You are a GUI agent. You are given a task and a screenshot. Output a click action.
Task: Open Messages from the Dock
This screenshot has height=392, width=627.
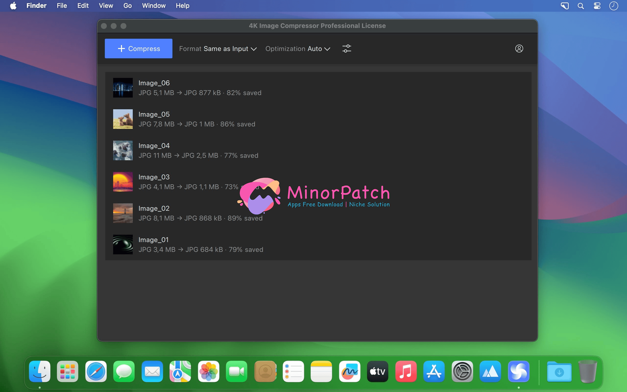[x=124, y=372]
